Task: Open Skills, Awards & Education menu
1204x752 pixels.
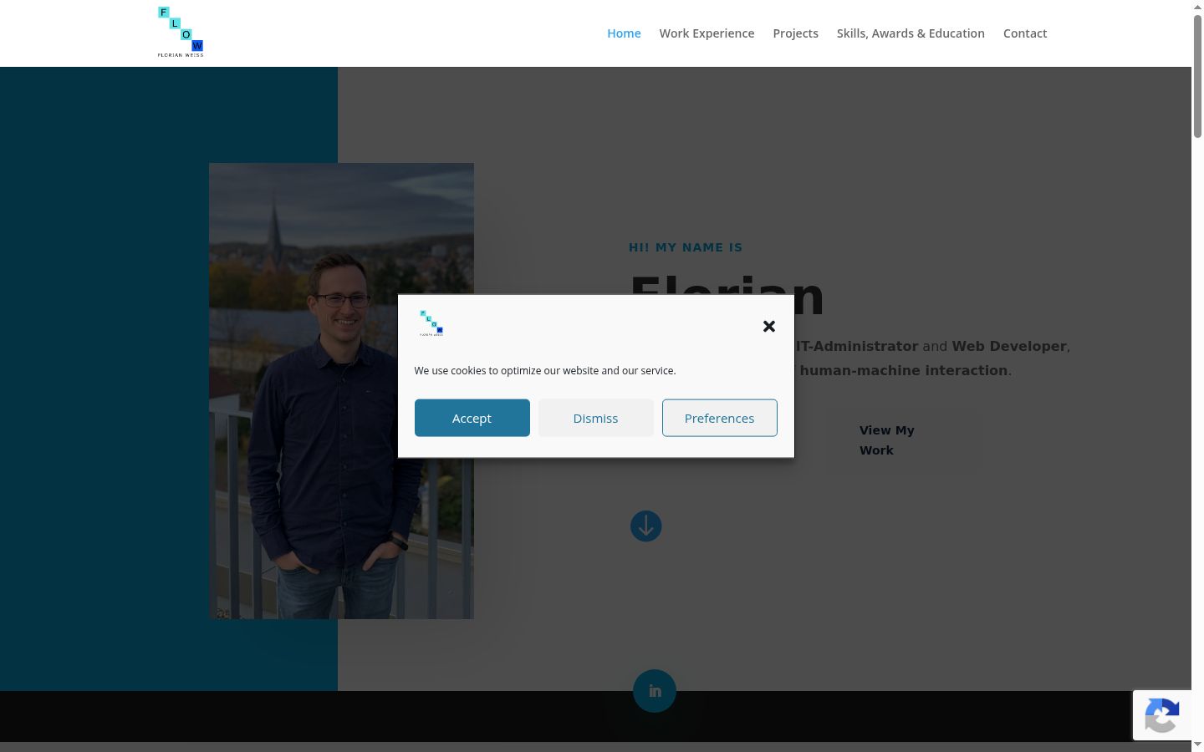Action: click(911, 33)
